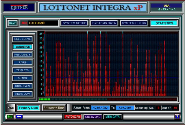The width and height of the screenshot is (185, 125).
Task: Click the Esc exit button
Action: tap(10, 117)
